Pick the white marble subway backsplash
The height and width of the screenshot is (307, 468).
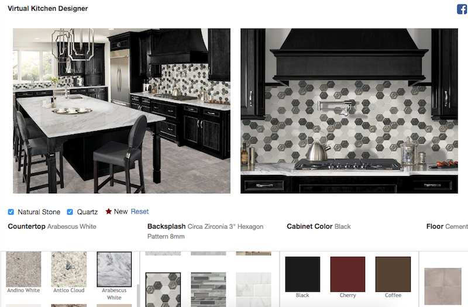coord(253,289)
